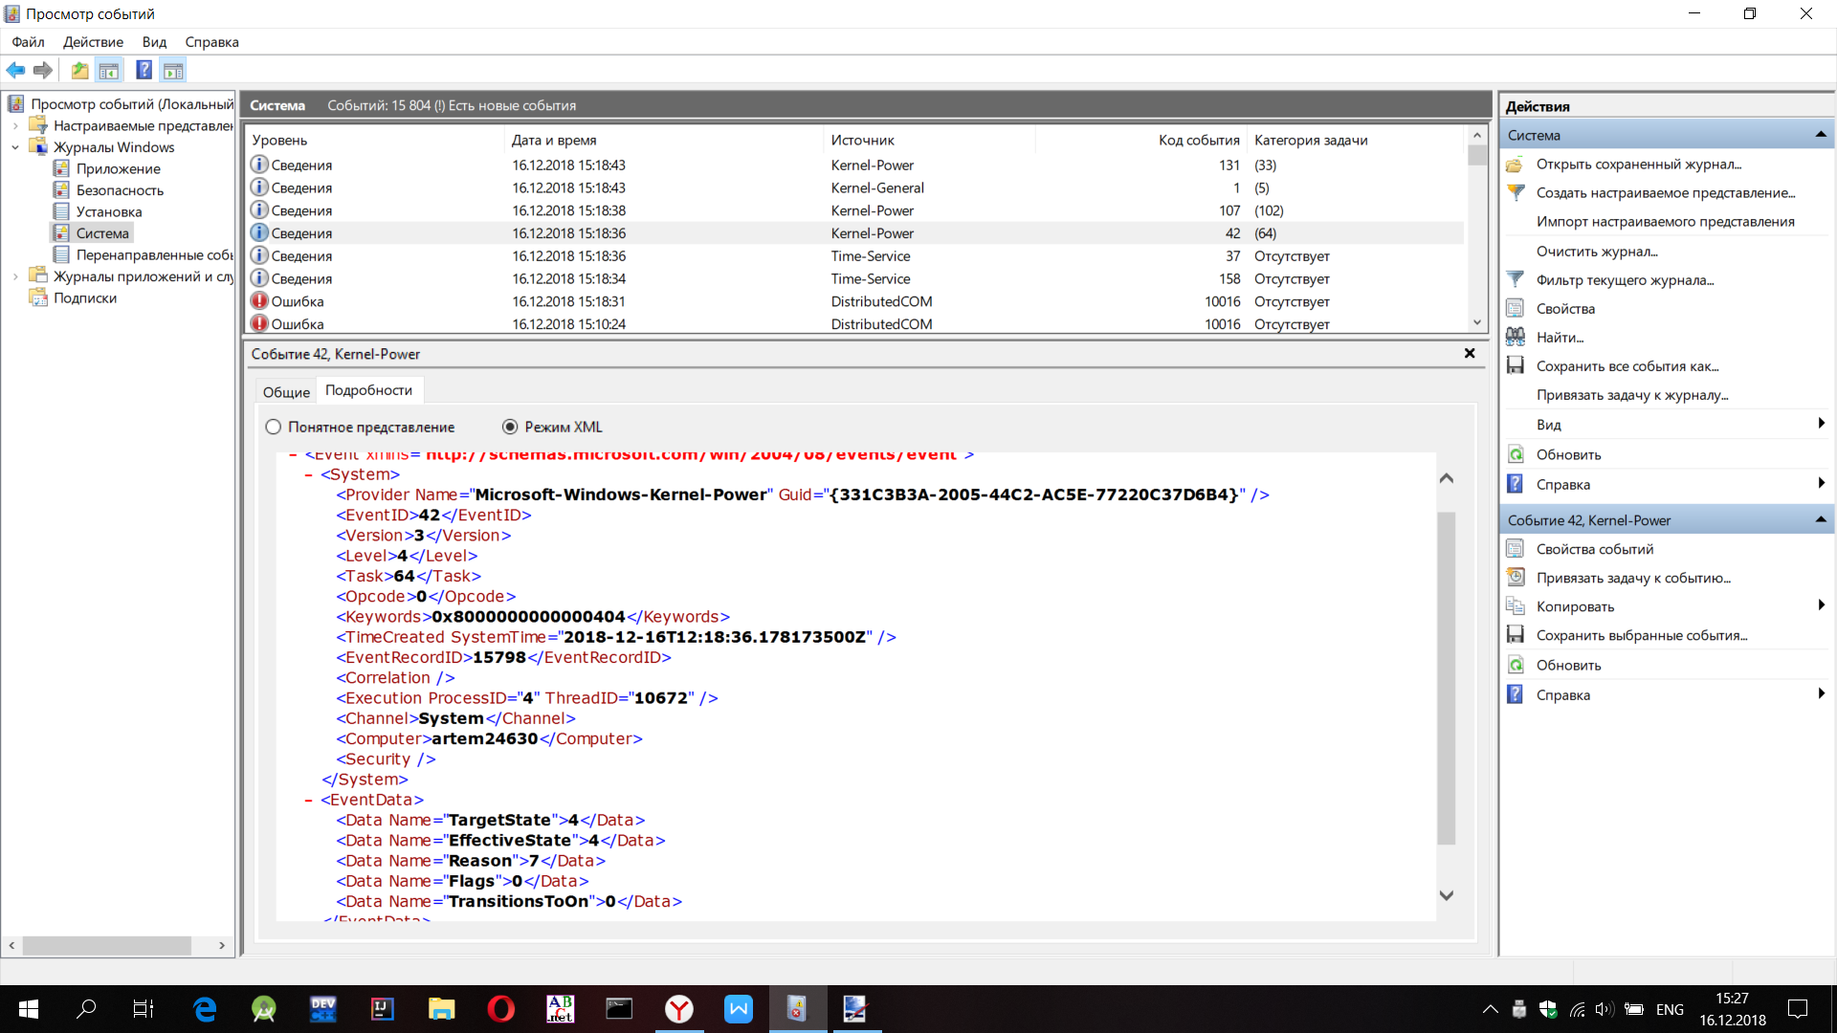Sort by Источник column header
This screenshot has height=1033, width=1837.
click(862, 141)
